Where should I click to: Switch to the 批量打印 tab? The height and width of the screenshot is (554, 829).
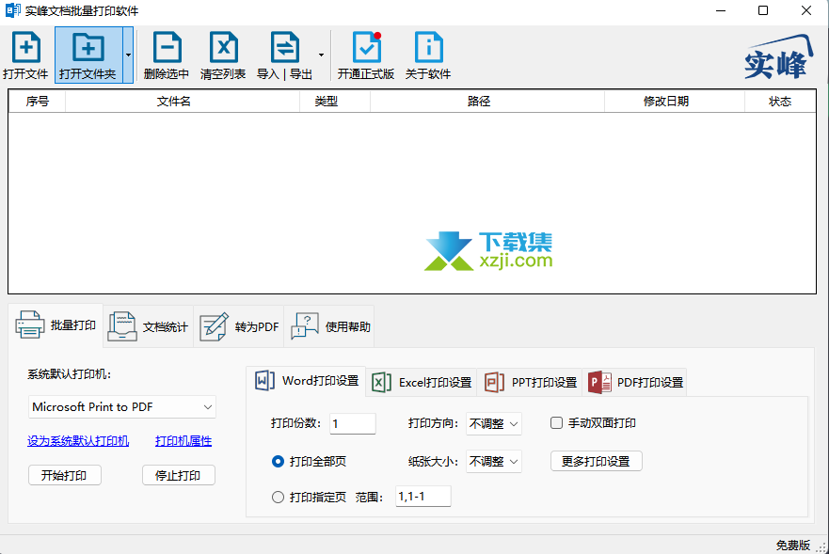pyautogui.click(x=56, y=325)
